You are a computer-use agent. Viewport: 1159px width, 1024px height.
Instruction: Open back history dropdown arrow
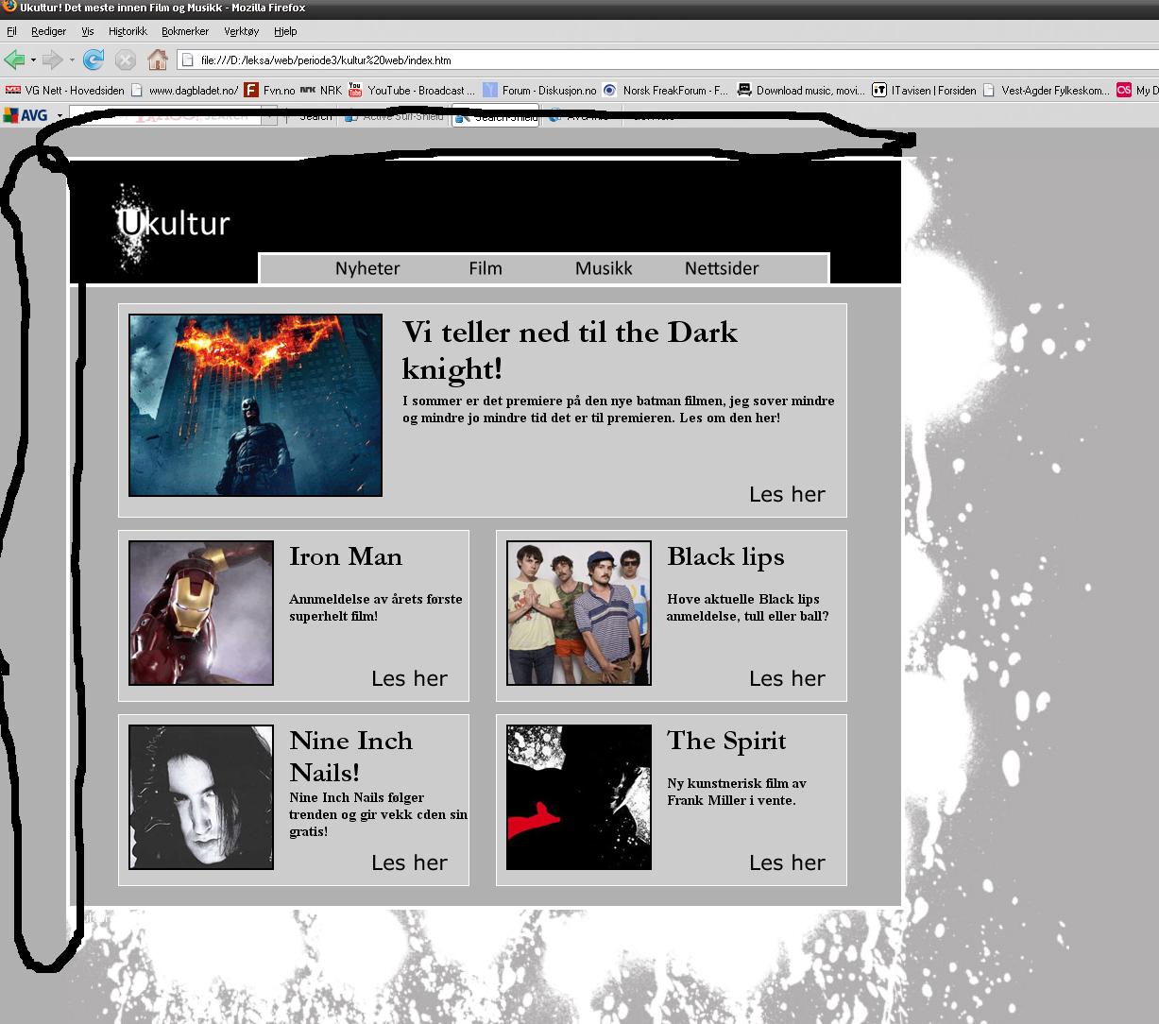[x=33, y=60]
